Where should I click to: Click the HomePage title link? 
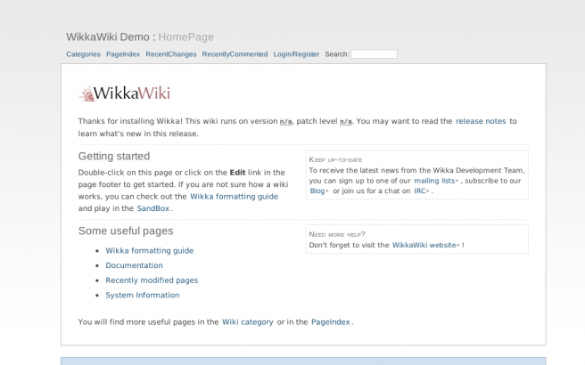185,36
